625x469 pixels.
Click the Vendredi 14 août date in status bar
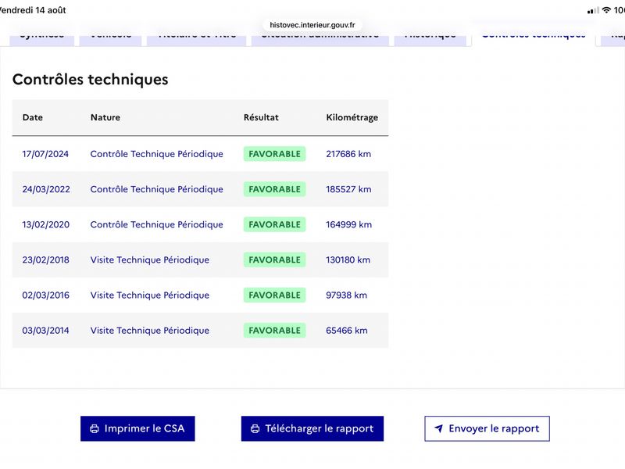[x=33, y=10]
